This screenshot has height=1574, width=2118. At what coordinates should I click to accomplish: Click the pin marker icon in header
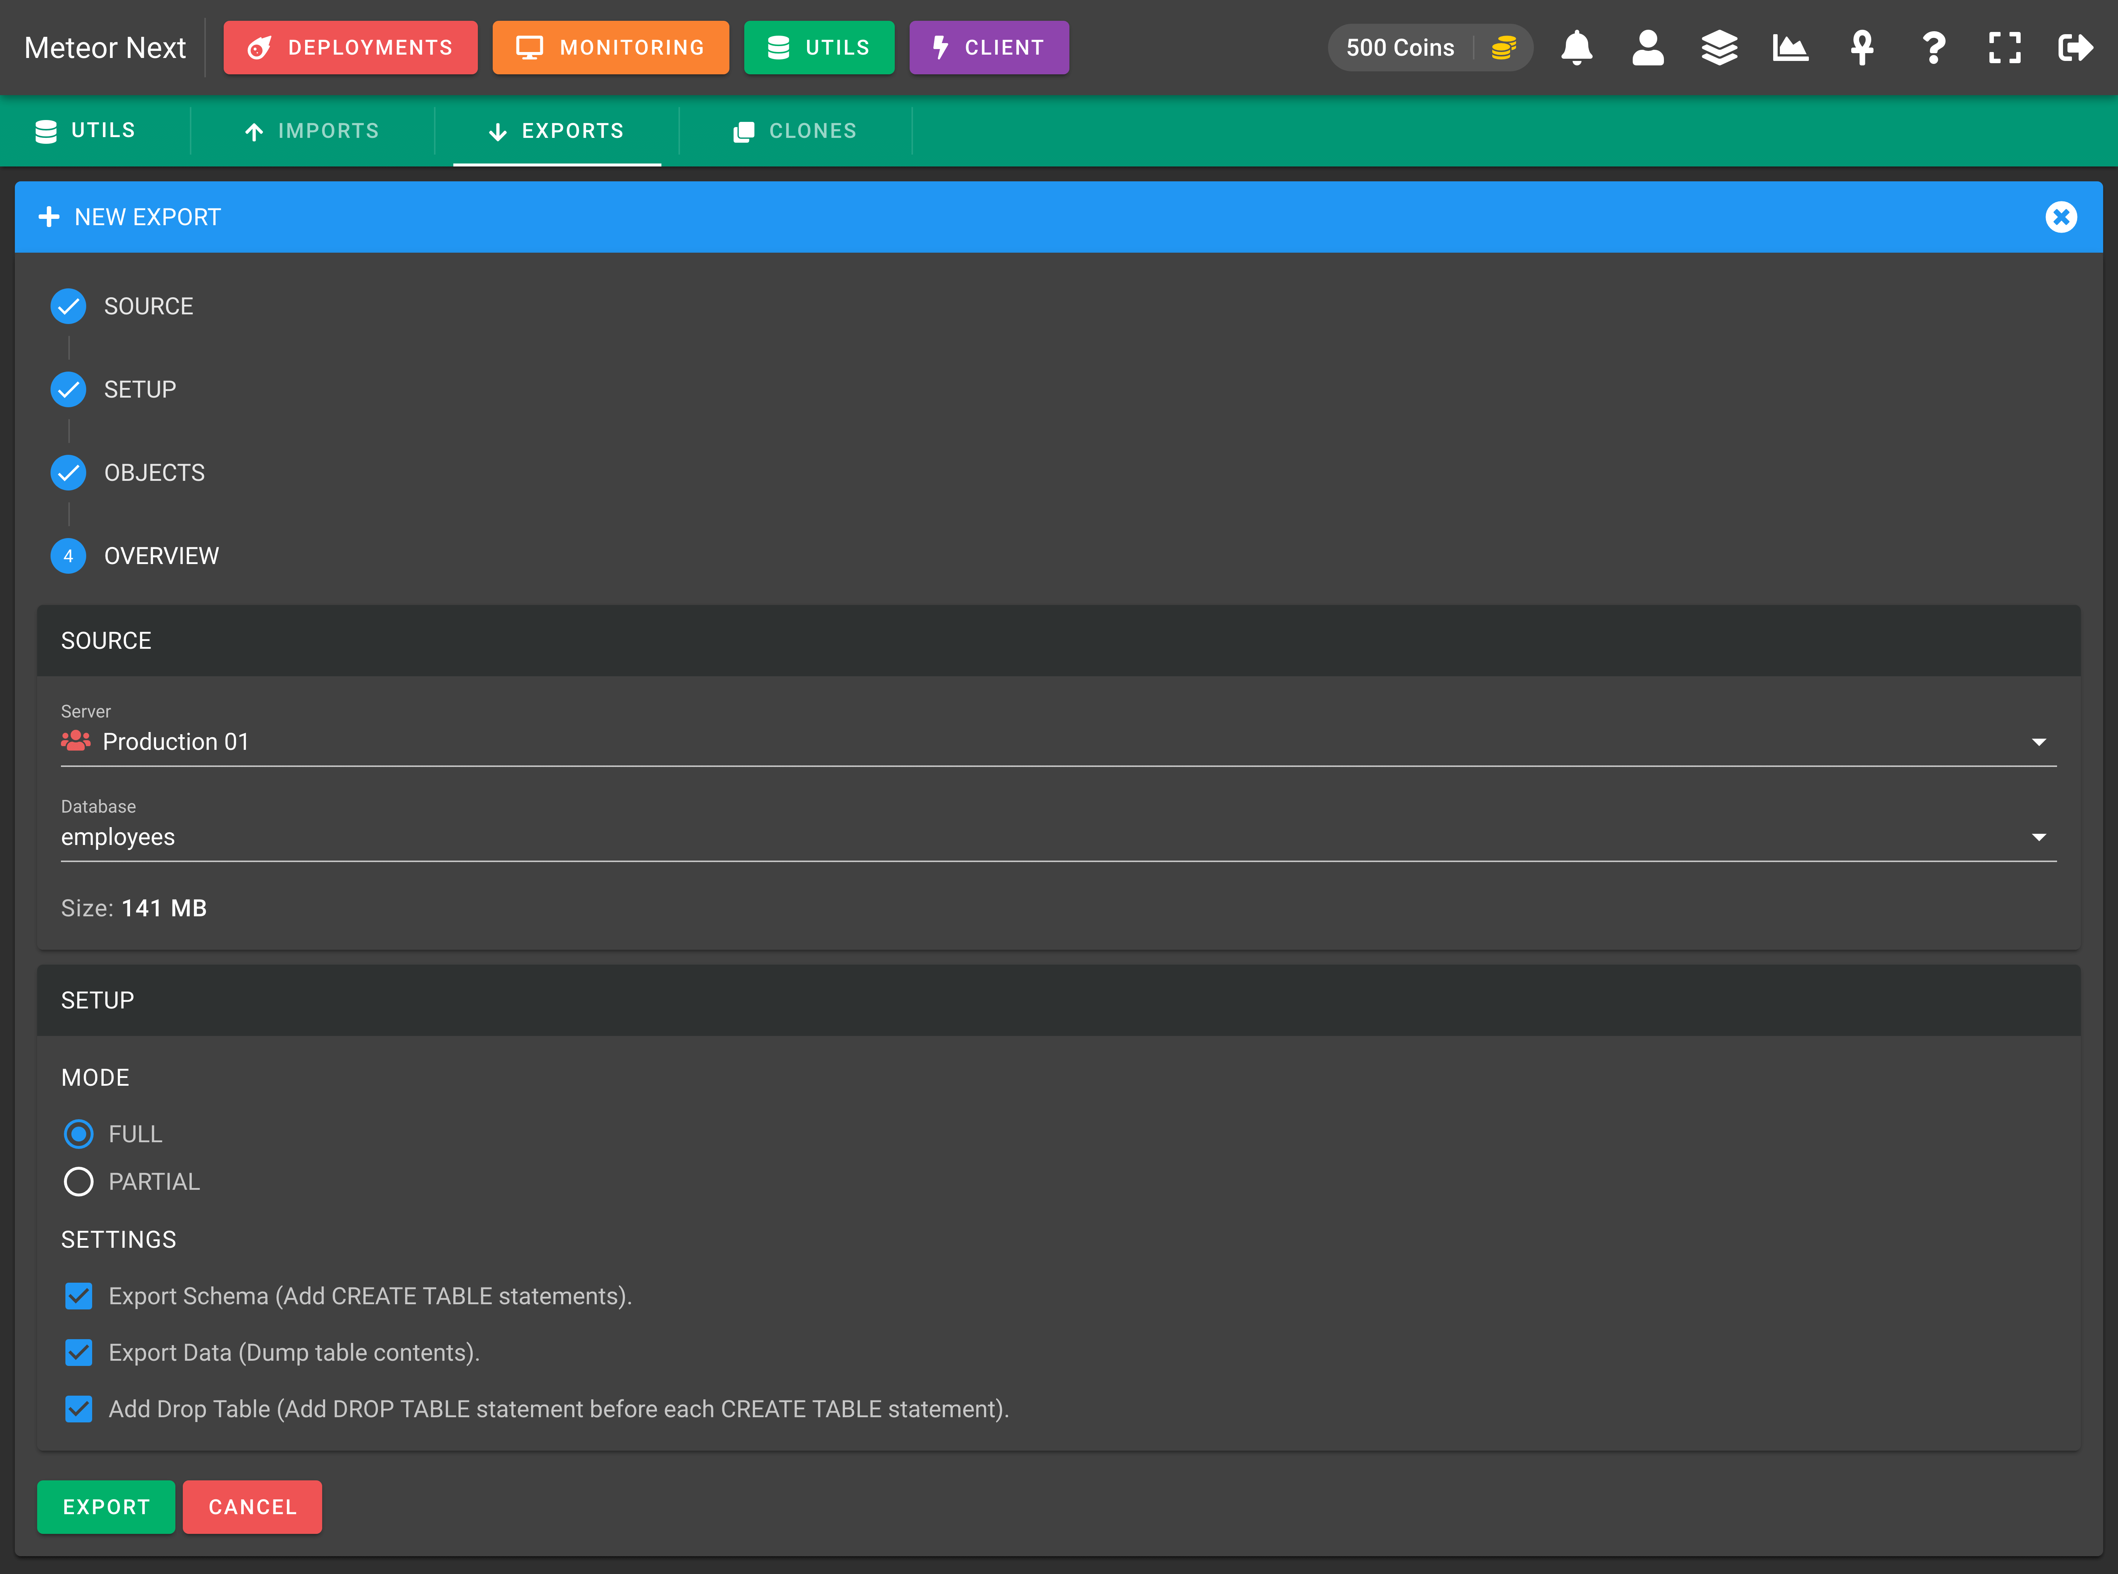[1862, 48]
